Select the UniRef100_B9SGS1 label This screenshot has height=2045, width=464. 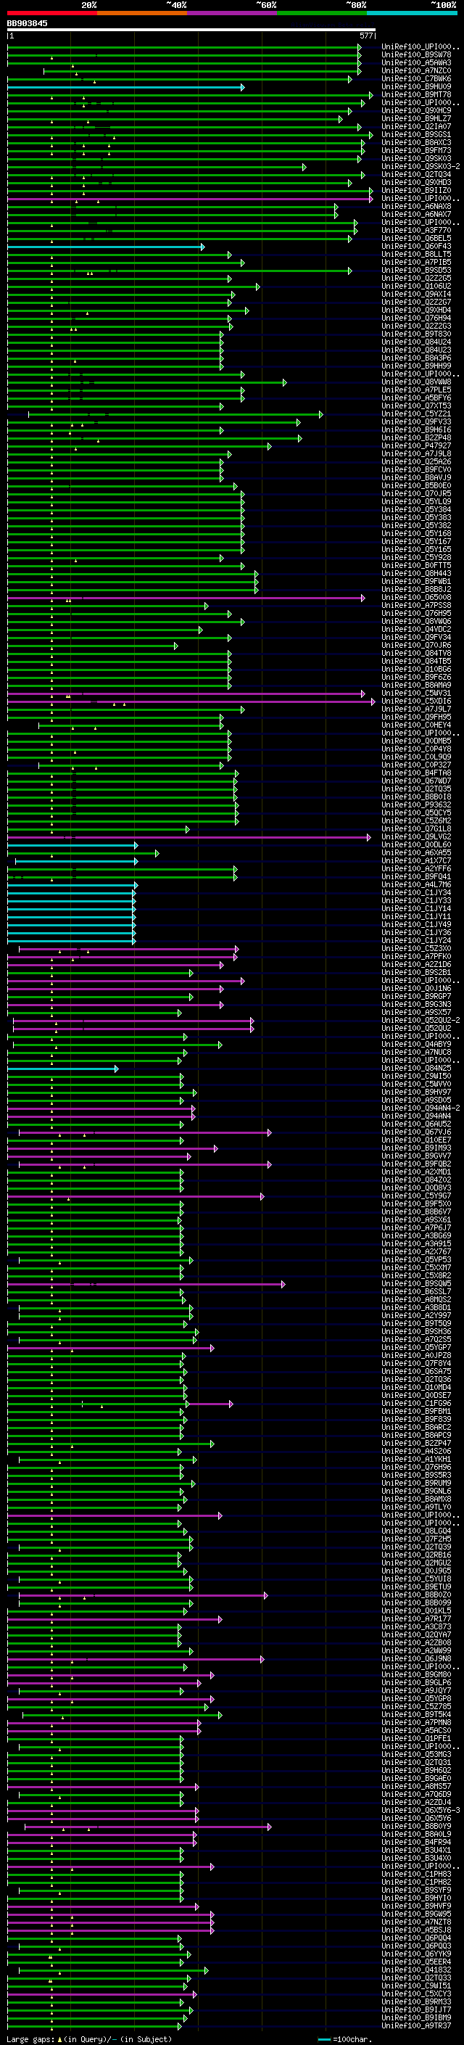pos(416,134)
